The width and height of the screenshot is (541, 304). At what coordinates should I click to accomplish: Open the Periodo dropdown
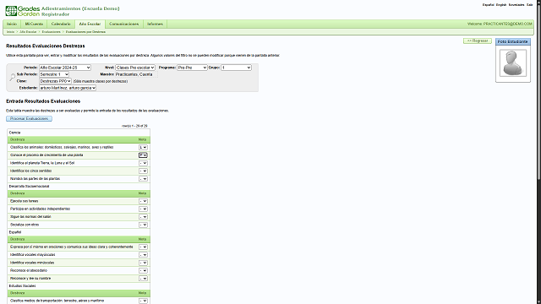point(65,68)
